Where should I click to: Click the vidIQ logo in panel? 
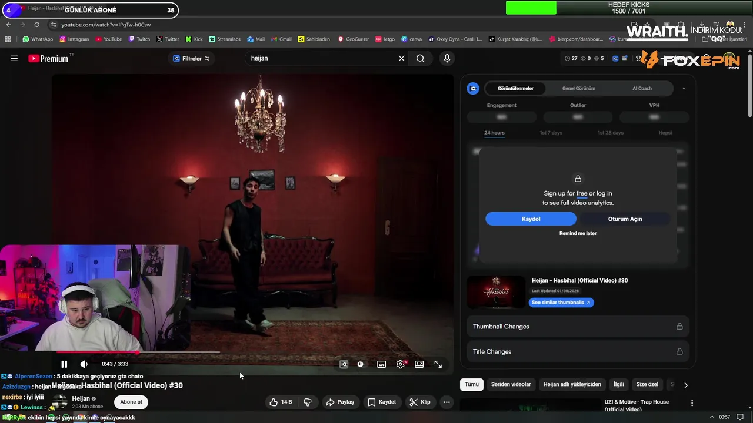pyautogui.click(x=473, y=88)
